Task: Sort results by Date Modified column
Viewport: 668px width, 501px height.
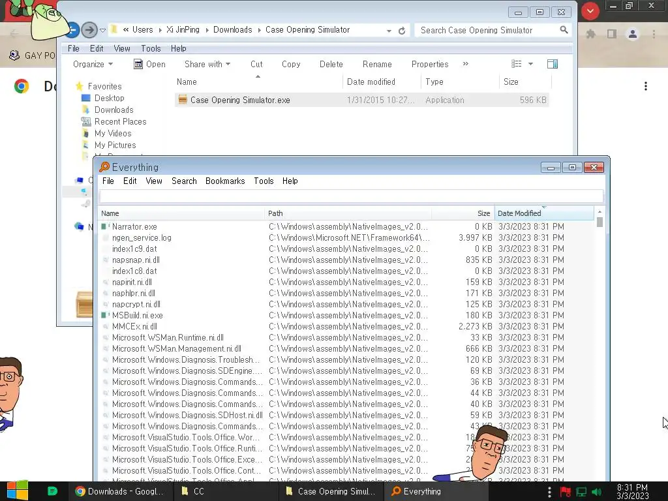Action: (544, 213)
